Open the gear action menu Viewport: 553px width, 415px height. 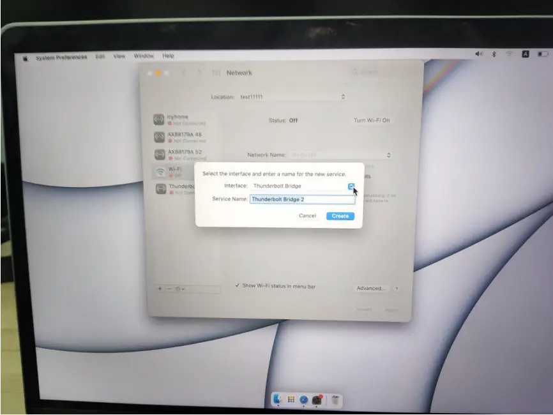tap(179, 289)
